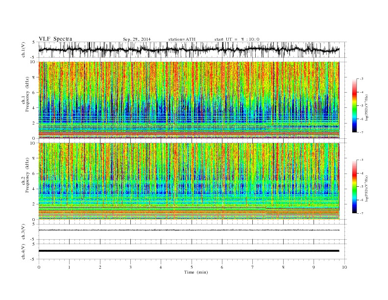Image resolution: width=388 pixels, height=300 pixels.
Task: Click the 'ch.1(V)' axis label
Action: [24, 50]
